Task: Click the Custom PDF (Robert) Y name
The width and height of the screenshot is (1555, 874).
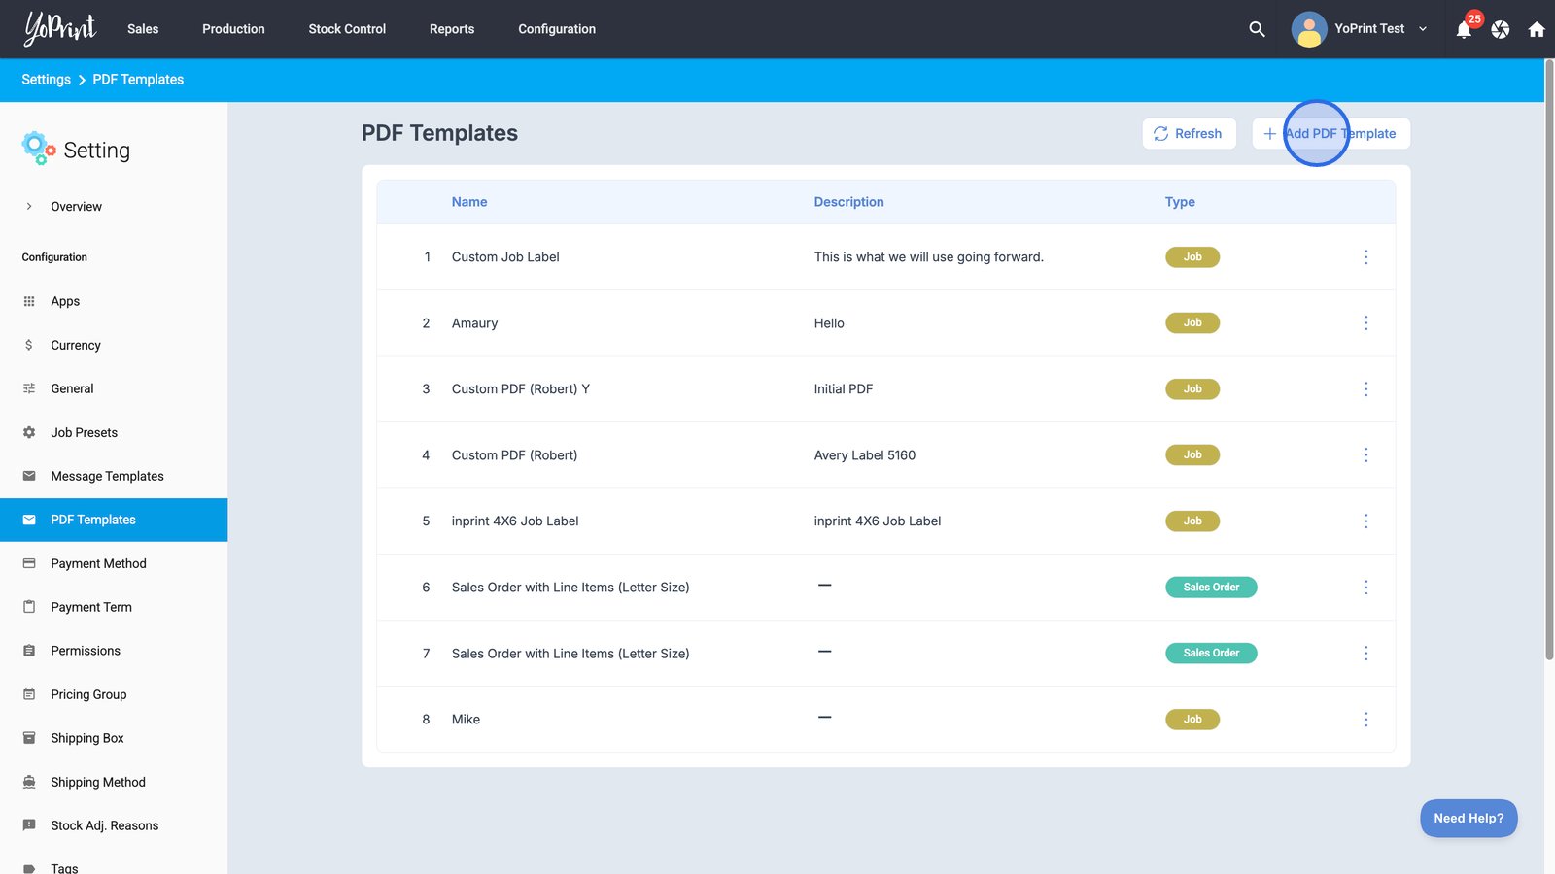Action: 520,389
